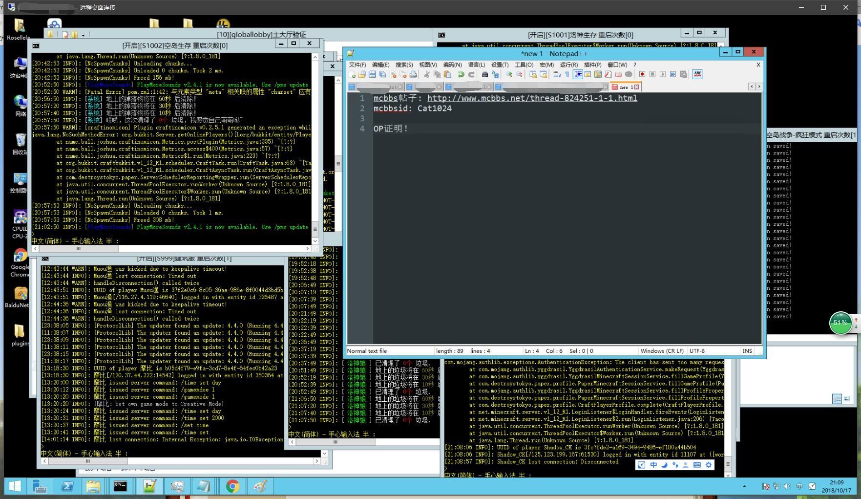This screenshot has height=499, width=861.
Task: Toggle show all characters pilcrow icon
Action: click(x=567, y=74)
